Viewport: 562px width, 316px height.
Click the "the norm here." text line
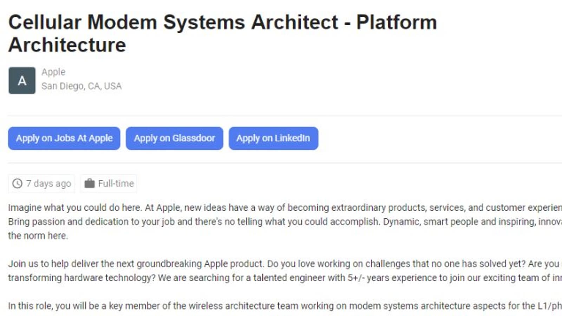38,236
